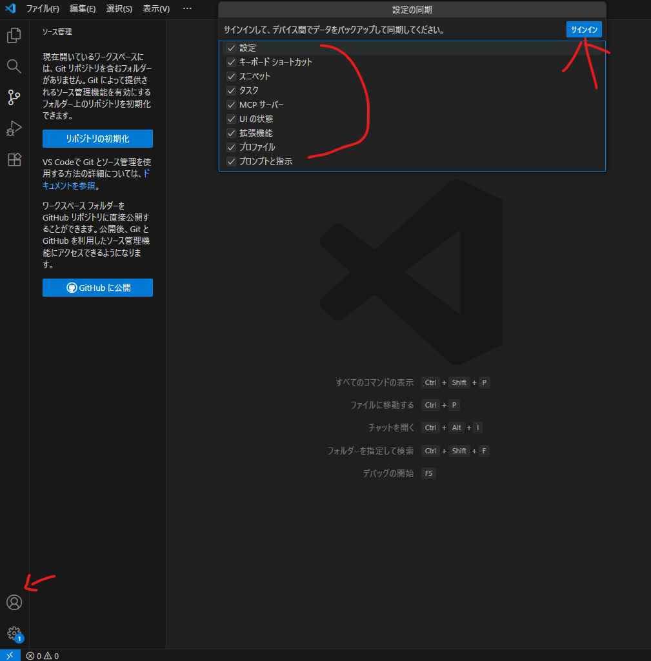Open the Extensions view icon
Image resolution: width=651 pixels, height=661 pixels.
pos(14,159)
